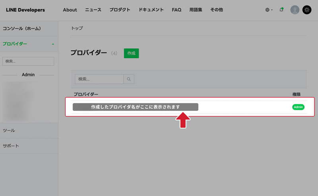The image size is (318, 196).
Task: Go to the FAQ page
Action: point(176,10)
